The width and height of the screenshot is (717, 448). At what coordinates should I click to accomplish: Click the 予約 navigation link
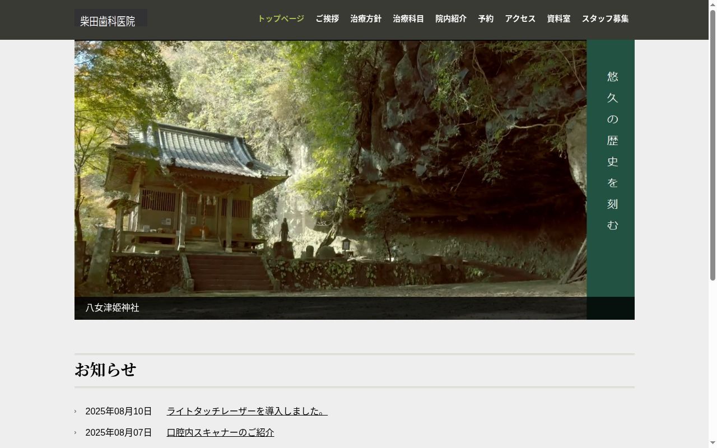pos(486,18)
